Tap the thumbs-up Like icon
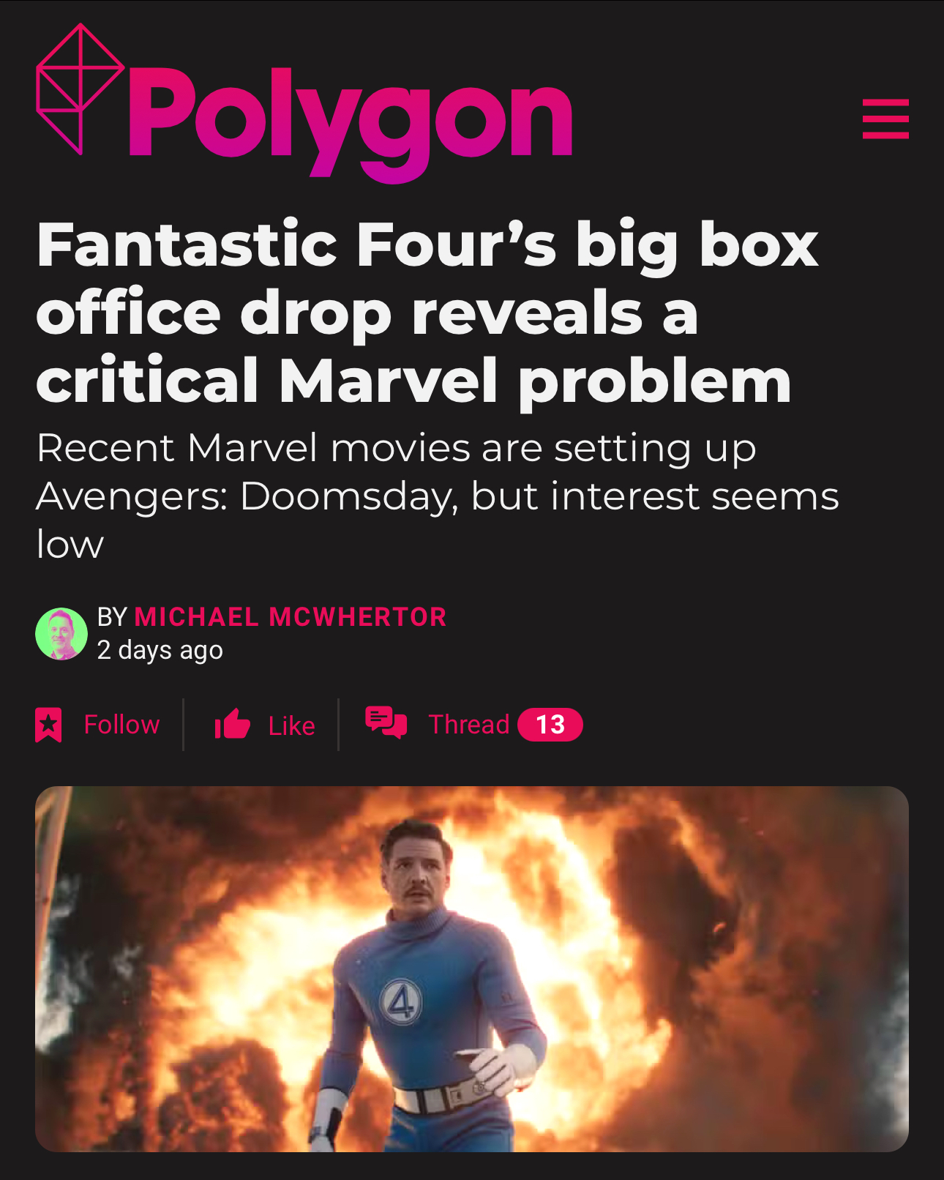The height and width of the screenshot is (1180, 944). tap(232, 724)
